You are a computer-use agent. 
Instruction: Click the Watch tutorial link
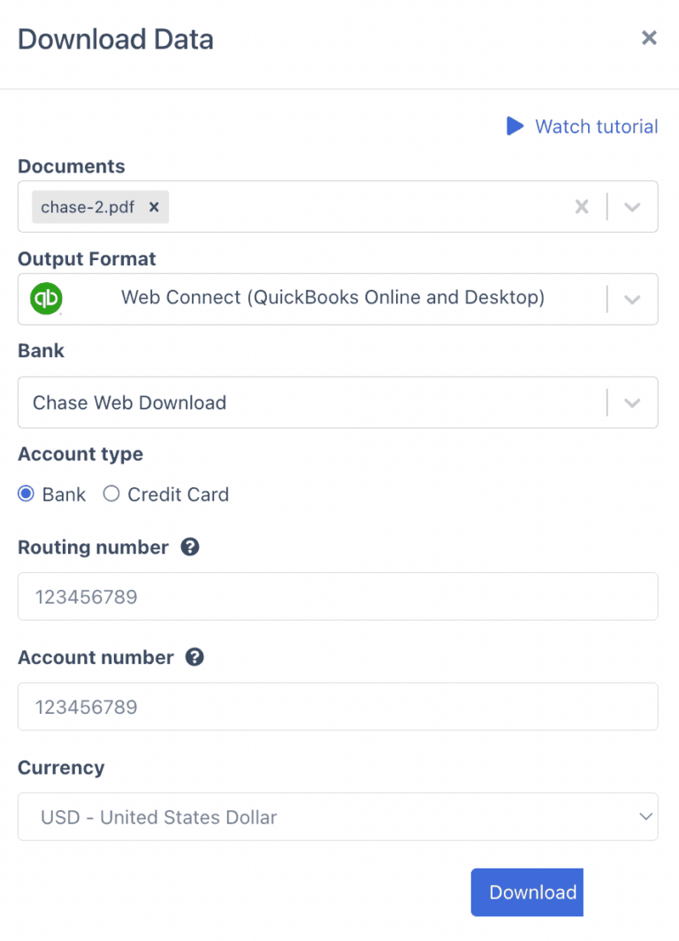tap(596, 126)
